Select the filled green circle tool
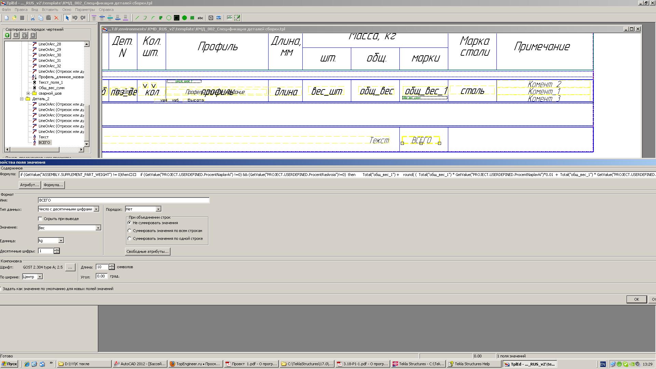The image size is (656, 369). click(x=184, y=18)
